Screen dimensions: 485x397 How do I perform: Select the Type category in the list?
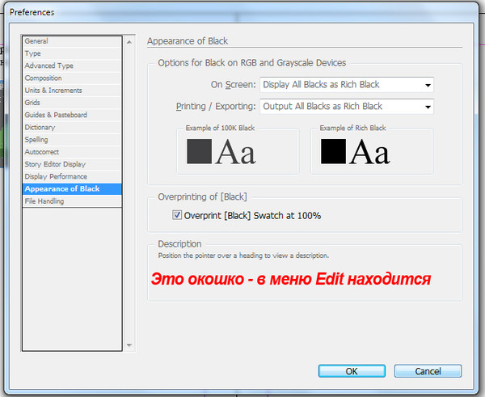click(x=72, y=53)
